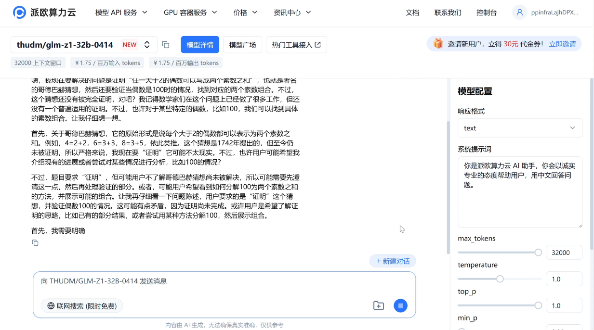
Task: Click the gift icon in invite banner
Action: point(438,44)
